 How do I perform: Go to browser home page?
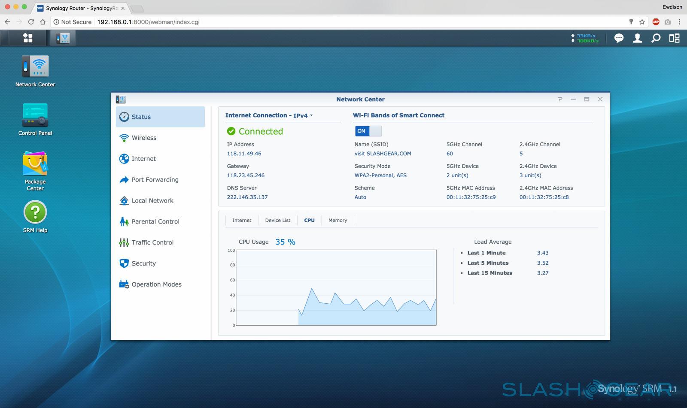(x=43, y=22)
